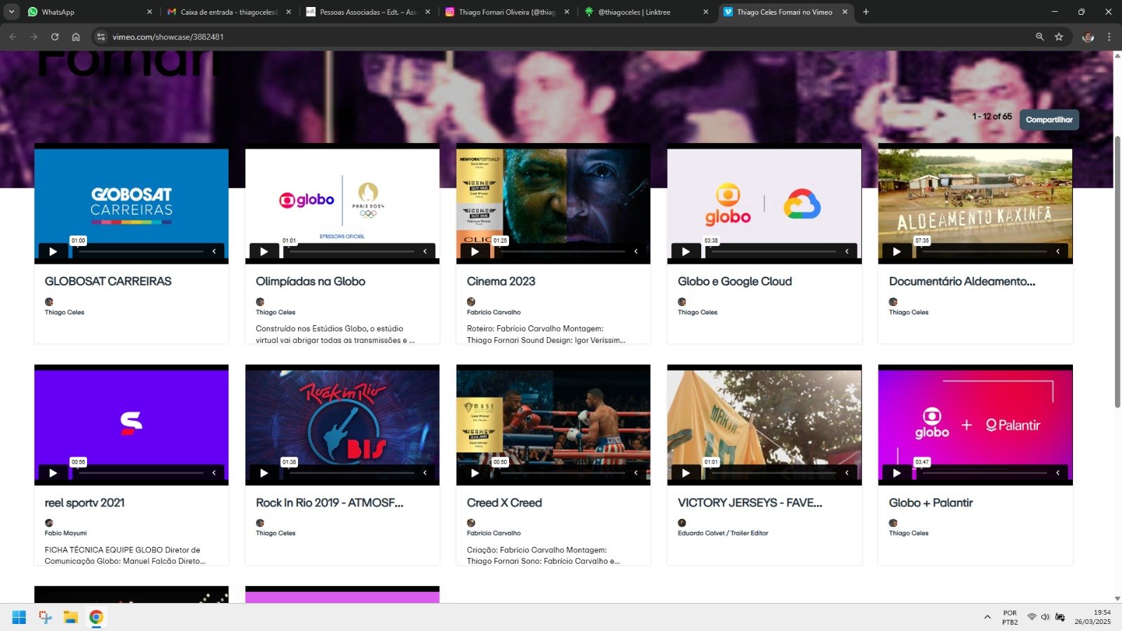
Task: Play the Rock In Rio 2019 video
Action: pyautogui.click(x=264, y=473)
